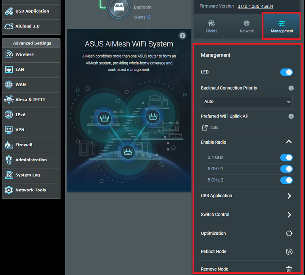Open Backhaul Connection Priority Auto dropdown
This screenshot has width=305, height=275.
click(247, 101)
